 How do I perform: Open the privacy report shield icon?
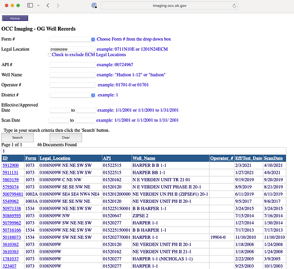(x=94, y=5)
